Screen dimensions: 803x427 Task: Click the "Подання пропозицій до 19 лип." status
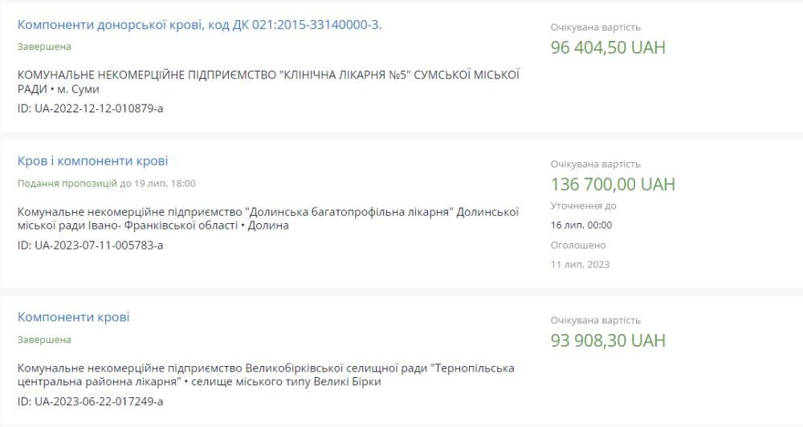pyautogui.click(x=106, y=183)
